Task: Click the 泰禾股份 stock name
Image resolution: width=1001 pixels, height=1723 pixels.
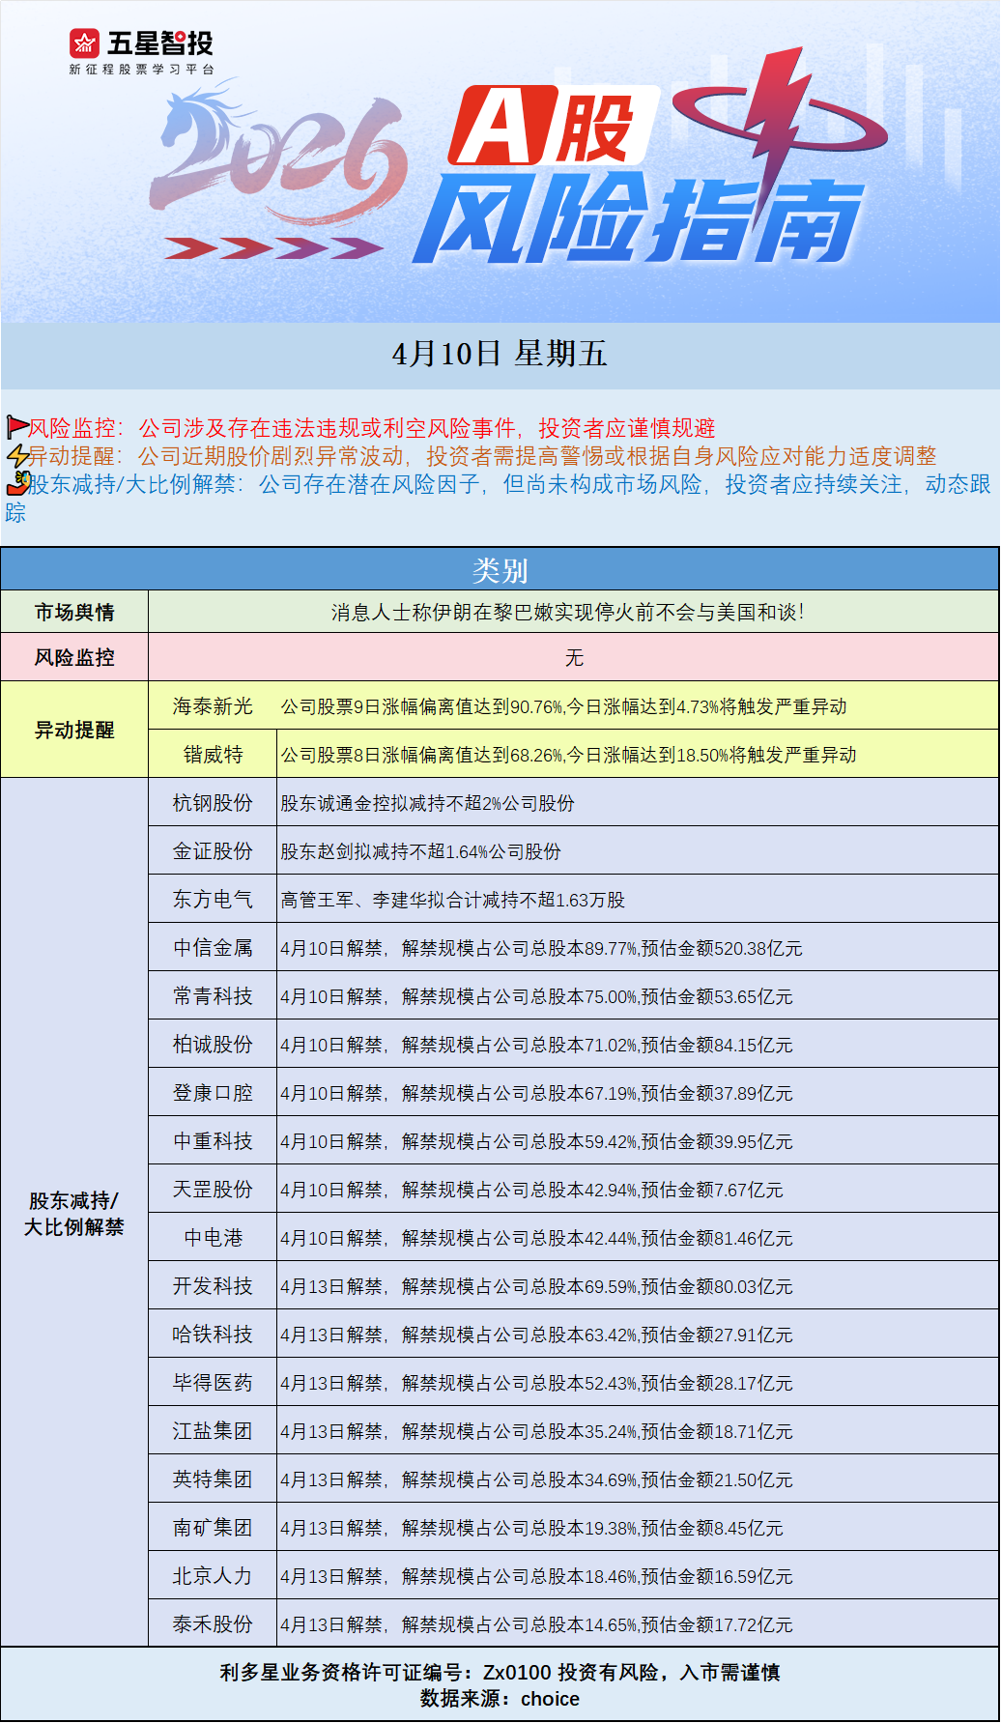Action: (213, 1624)
